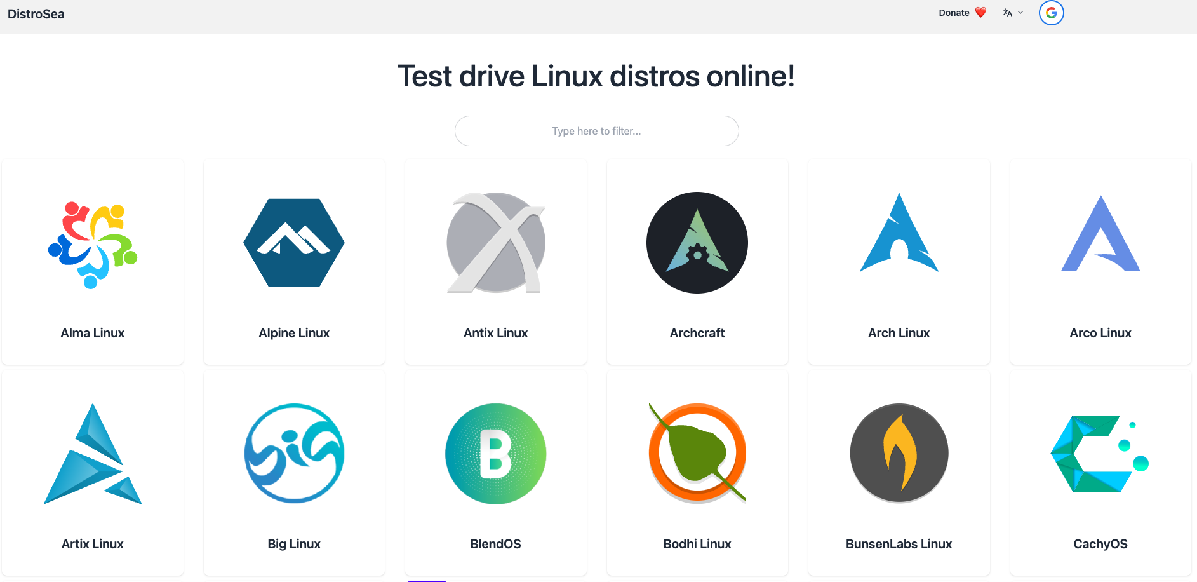Click the Archcraft name label

(697, 333)
